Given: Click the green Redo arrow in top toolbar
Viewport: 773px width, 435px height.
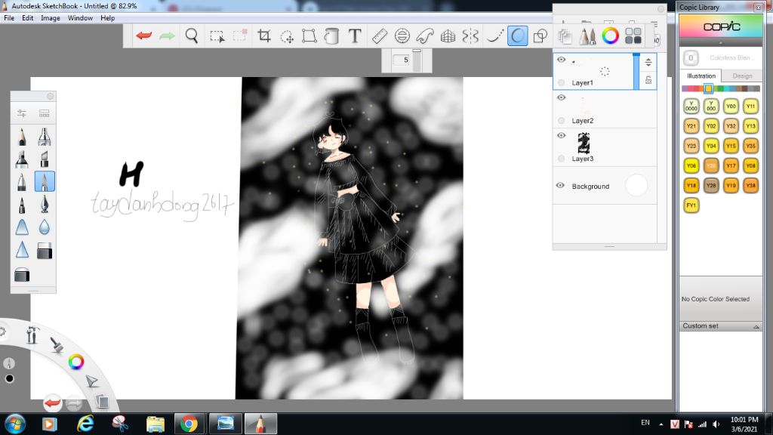Looking at the screenshot, I should tap(167, 35).
